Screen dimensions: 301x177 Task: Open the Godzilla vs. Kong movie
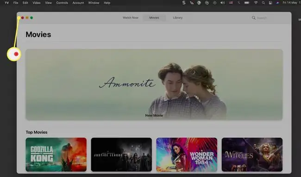click(56, 154)
